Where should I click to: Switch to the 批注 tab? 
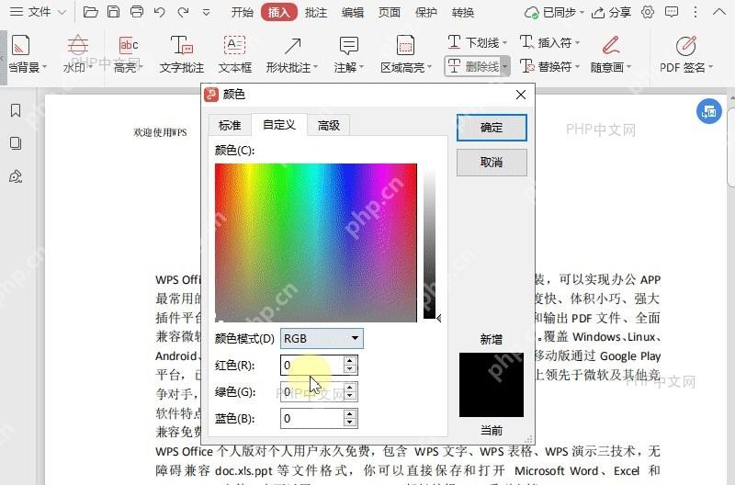[315, 12]
